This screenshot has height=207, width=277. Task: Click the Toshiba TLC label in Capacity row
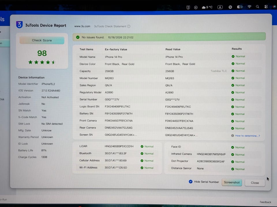[218, 71]
